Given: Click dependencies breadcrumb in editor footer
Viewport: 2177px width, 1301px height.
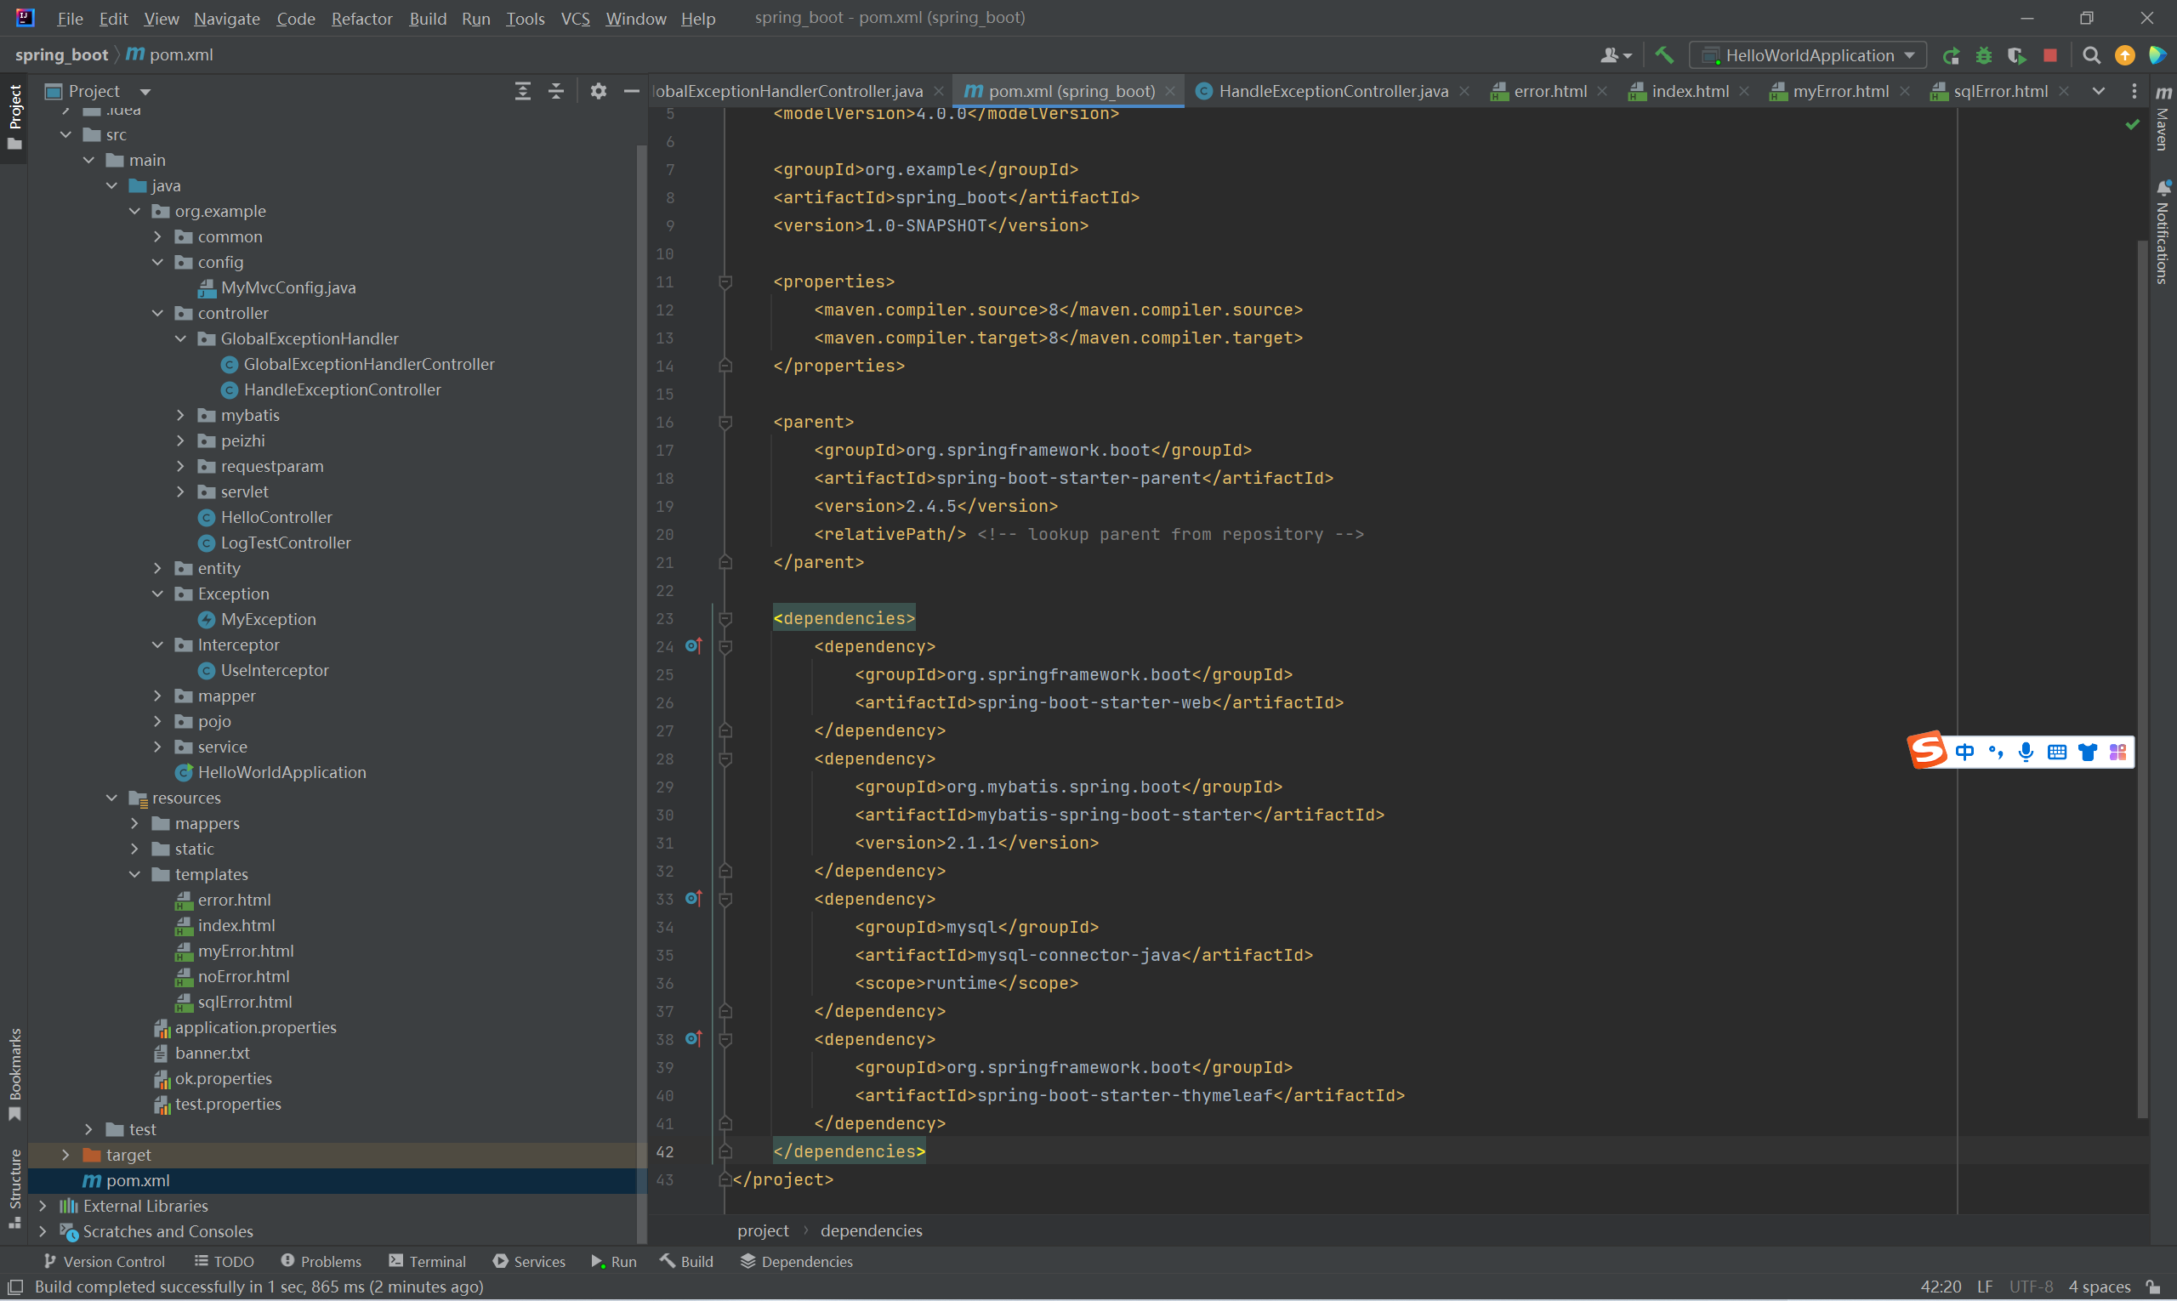Looking at the screenshot, I should (x=871, y=1230).
